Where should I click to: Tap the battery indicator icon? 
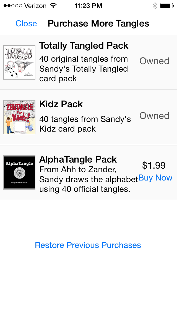[167, 6]
